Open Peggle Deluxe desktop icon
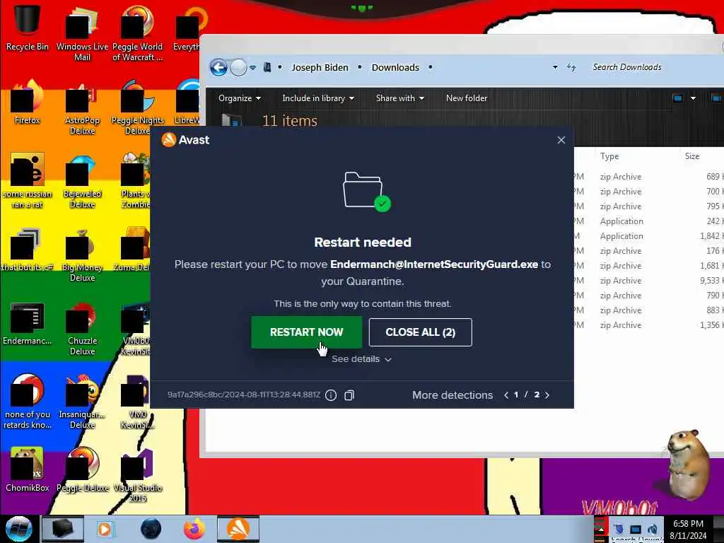Image resolution: width=724 pixels, height=543 pixels. pyautogui.click(x=82, y=469)
